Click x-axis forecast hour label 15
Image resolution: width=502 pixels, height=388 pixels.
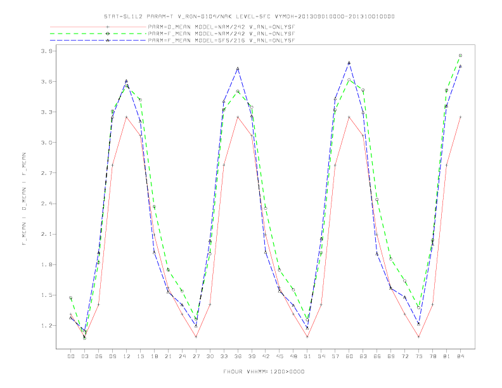(x=140, y=356)
